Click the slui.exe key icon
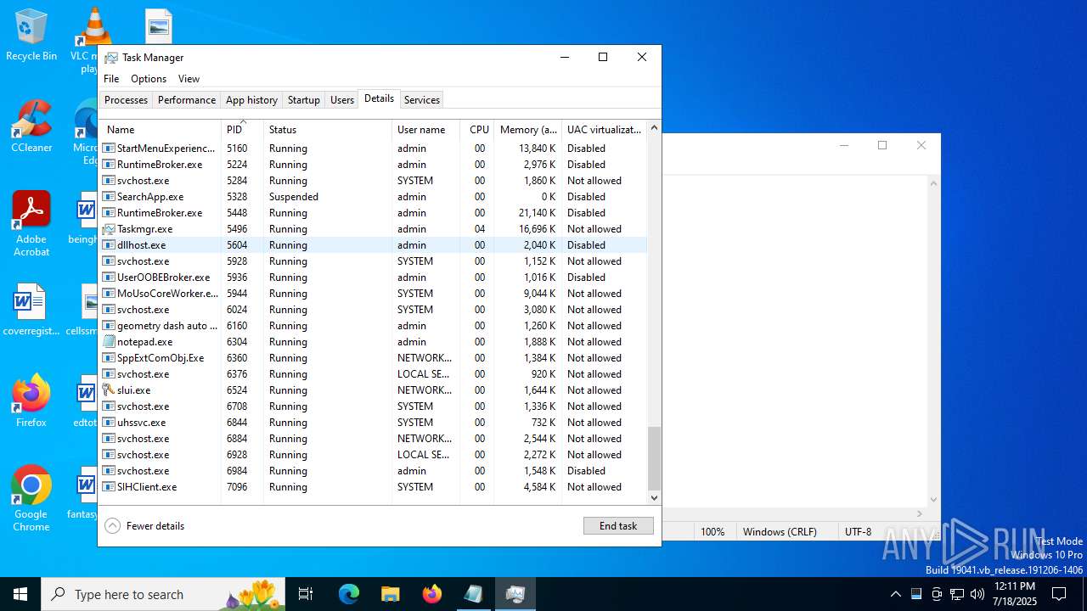Screen dimensions: 1087x611 tap(109, 390)
